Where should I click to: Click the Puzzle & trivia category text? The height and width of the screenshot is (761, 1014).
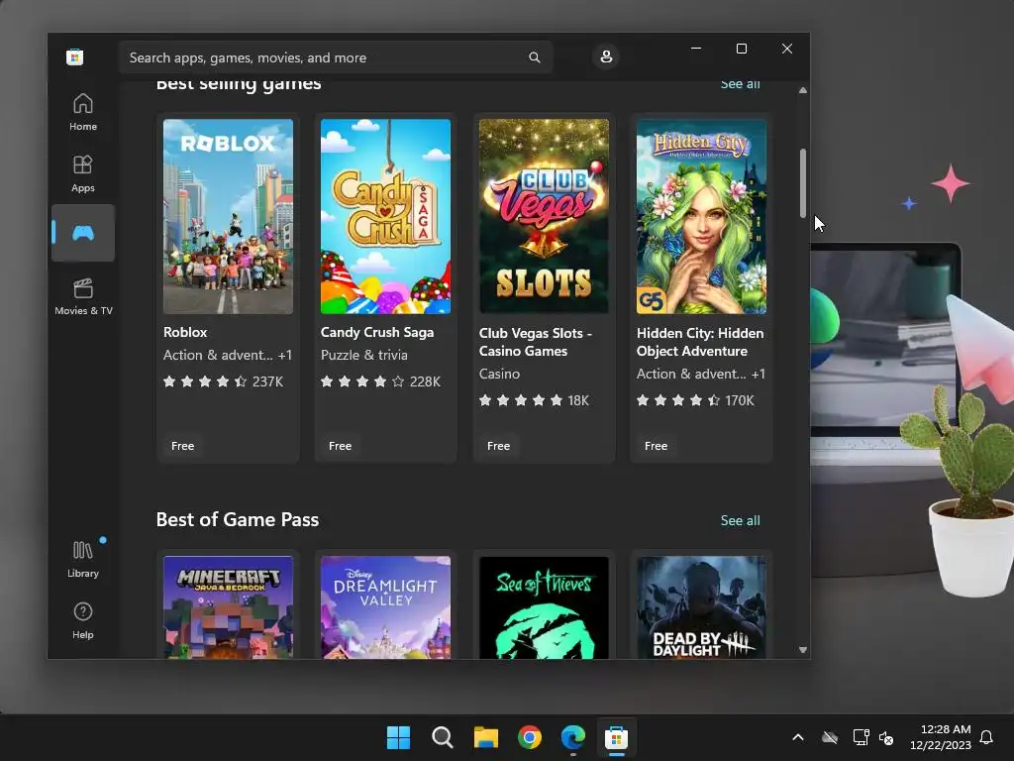[364, 355]
